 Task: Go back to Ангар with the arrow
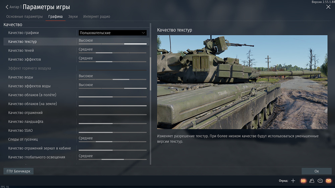coord(7,7)
